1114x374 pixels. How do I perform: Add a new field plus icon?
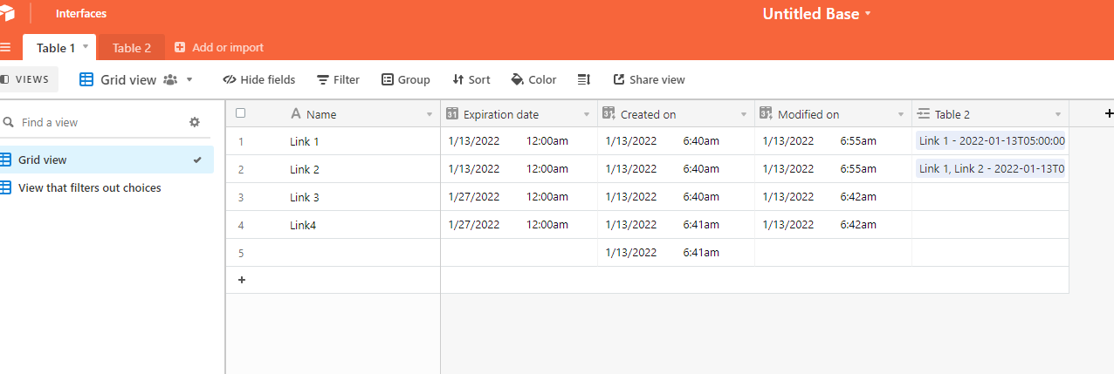tap(1109, 113)
